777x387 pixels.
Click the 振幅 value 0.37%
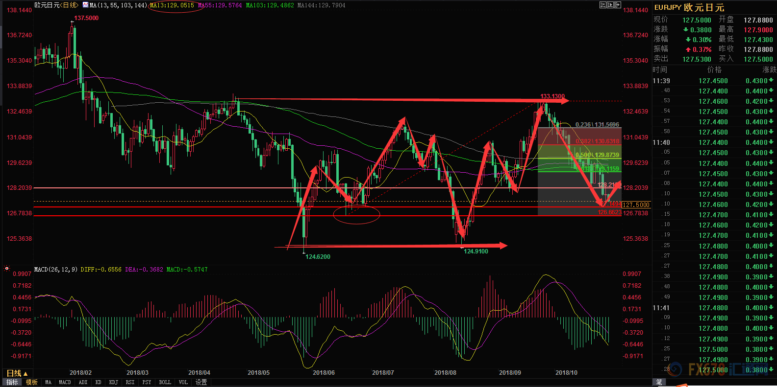pos(702,49)
